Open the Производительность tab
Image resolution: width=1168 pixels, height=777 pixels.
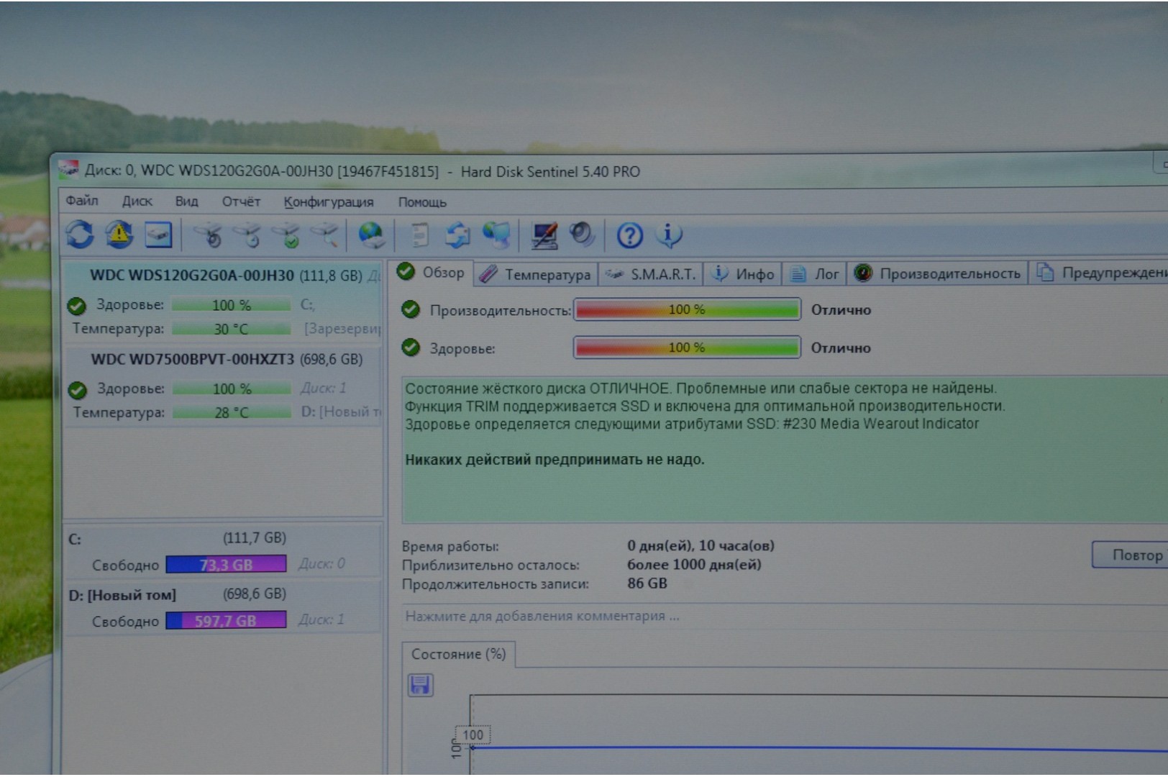(x=939, y=273)
